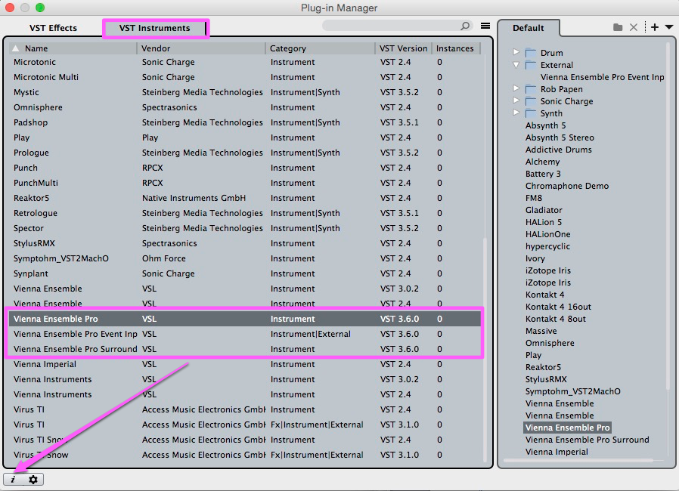Select the Mystic plug-in row
The height and width of the screenshot is (491, 679).
(x=245, y=92)
